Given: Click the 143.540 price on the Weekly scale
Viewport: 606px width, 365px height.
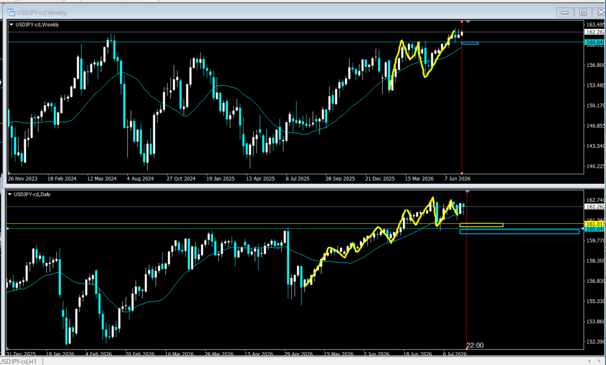Looking at the screenshot, I should 595,146.
